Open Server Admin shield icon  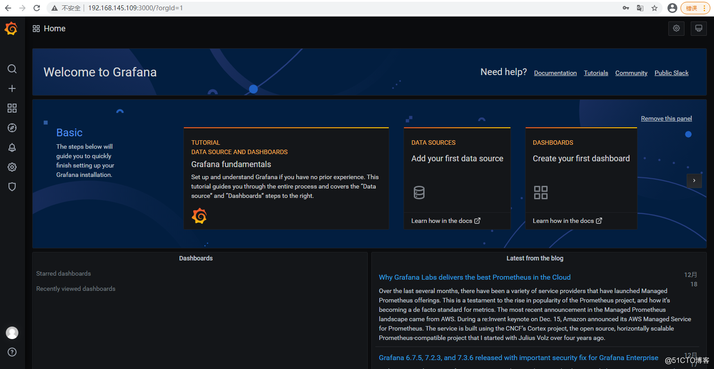click(x=12, y=187)
